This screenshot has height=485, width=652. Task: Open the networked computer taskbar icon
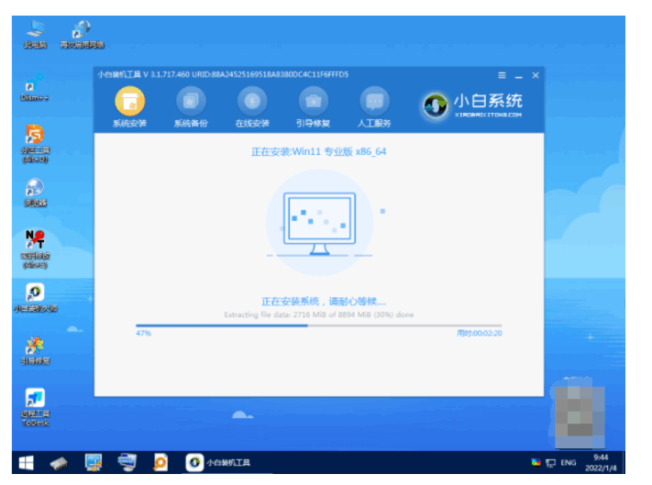[x=127, y=462]
